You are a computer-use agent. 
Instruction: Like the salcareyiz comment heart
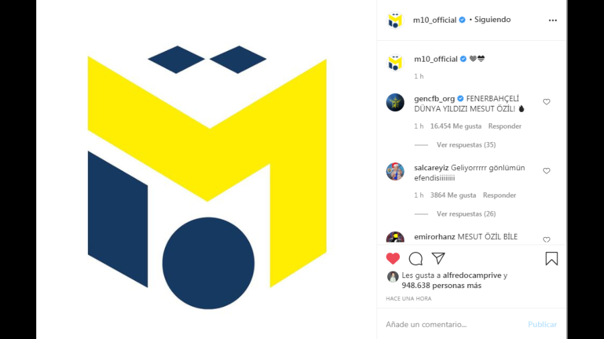(x=546, y=171)
